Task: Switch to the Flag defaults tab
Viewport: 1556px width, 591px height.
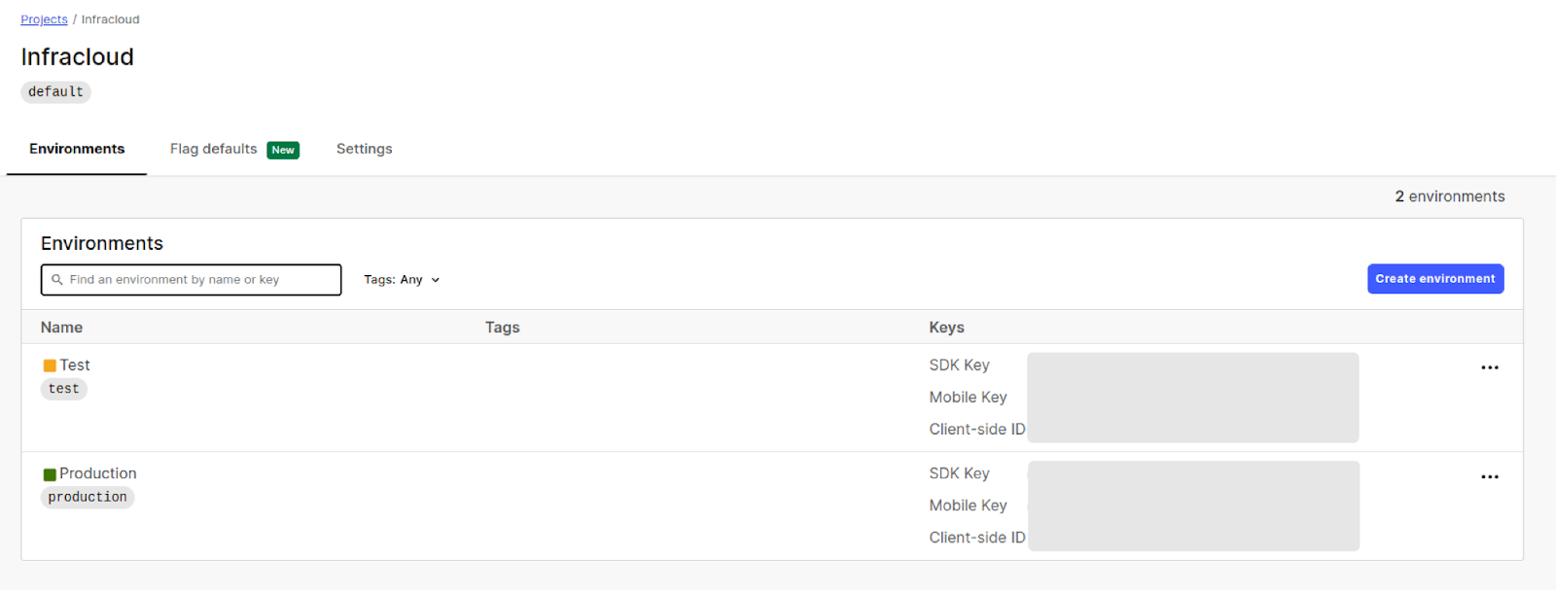Action: 214,149
